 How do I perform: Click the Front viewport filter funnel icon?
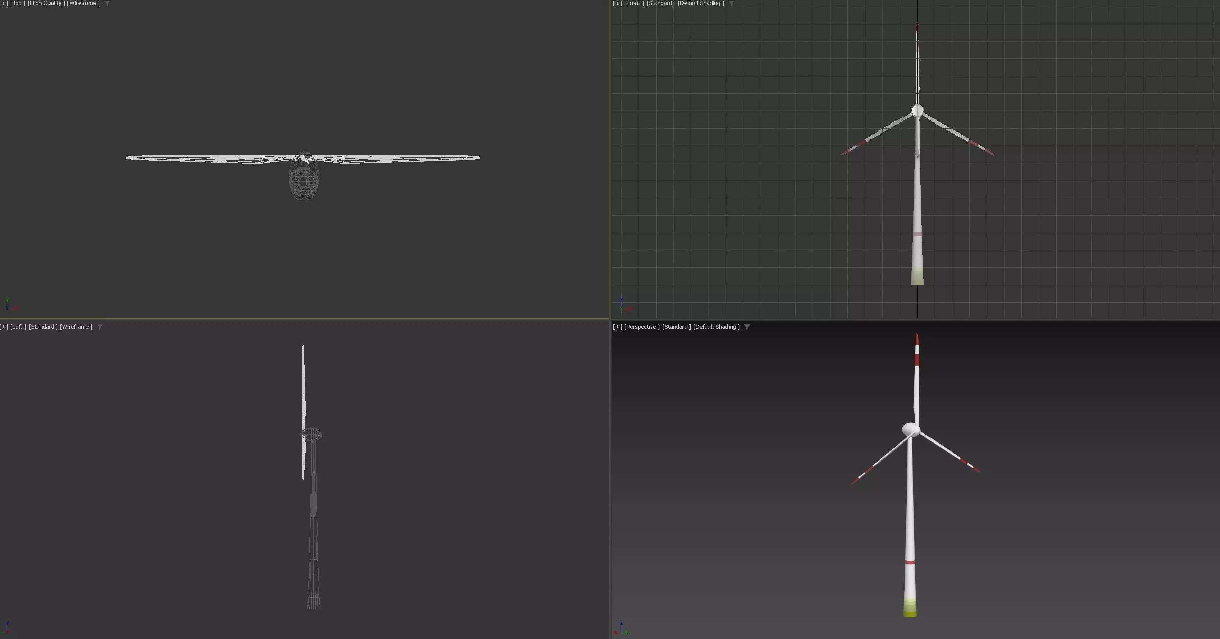(x=731, y=3)
